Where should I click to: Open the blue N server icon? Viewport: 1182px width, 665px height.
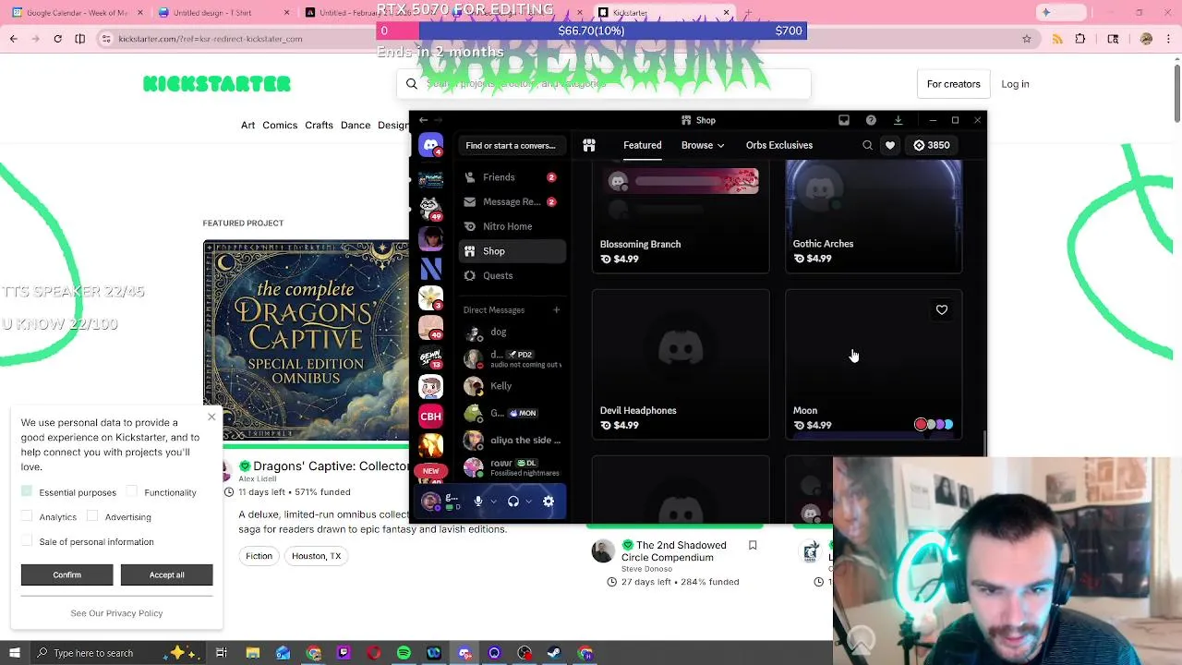[x=430, y=268]
